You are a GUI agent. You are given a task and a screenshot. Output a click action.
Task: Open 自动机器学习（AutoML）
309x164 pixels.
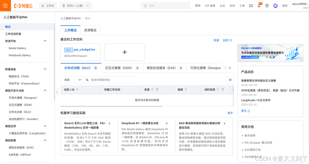(24, 119)
